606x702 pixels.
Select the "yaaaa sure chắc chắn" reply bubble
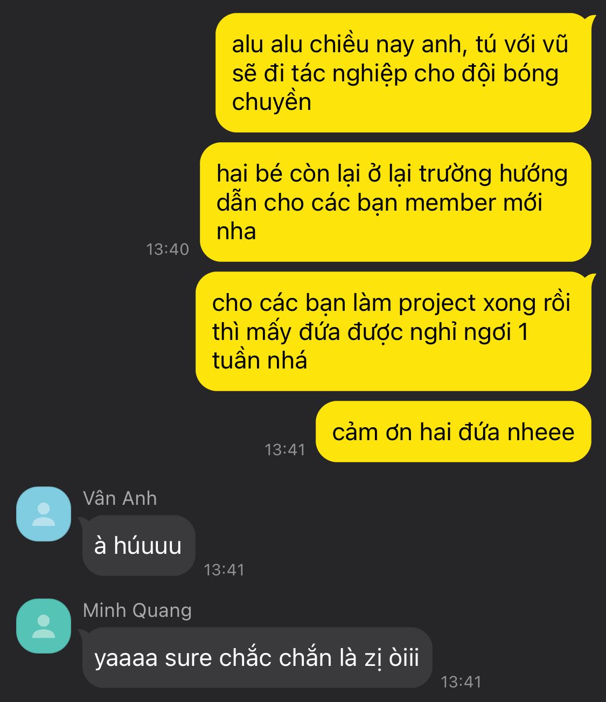257,657
